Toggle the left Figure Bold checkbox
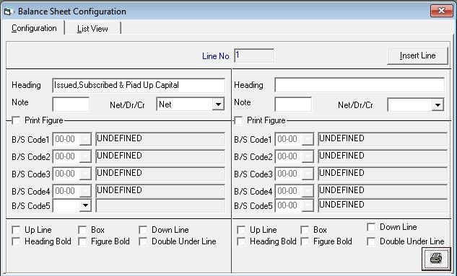457x276 pixels. pyautogui.click(x=82, y=241)
